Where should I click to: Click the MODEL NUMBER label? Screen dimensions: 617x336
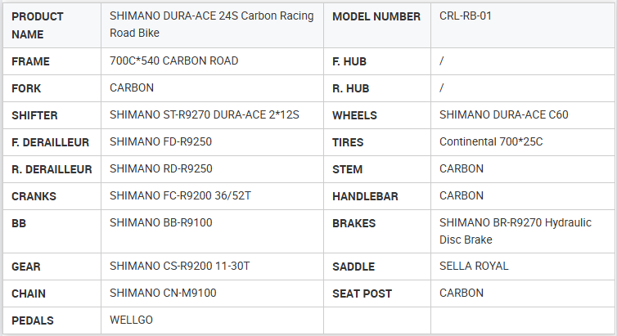pyautogui.click(x=376, y=16)
